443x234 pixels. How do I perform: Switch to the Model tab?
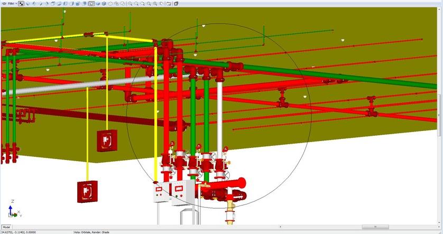point(6,227)
